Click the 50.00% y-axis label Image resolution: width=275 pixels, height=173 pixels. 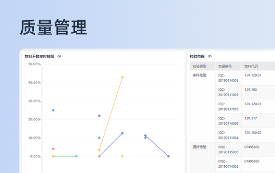tap(34, 64)
